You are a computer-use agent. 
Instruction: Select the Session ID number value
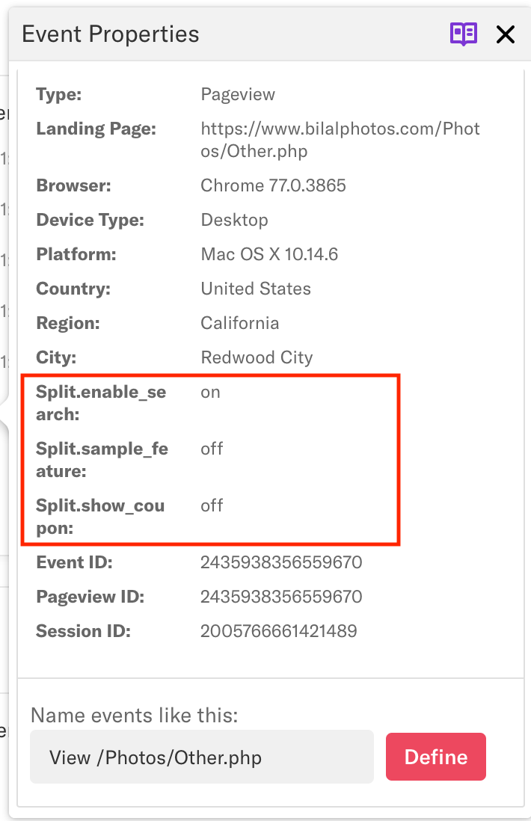[x=278, y=631]
